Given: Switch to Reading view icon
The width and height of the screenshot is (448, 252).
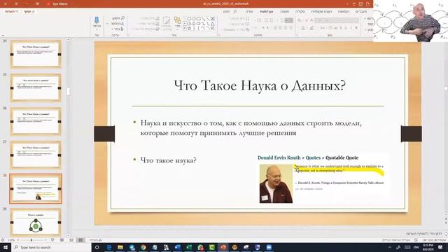Looking at the screenshot, I should click(62, 240).
